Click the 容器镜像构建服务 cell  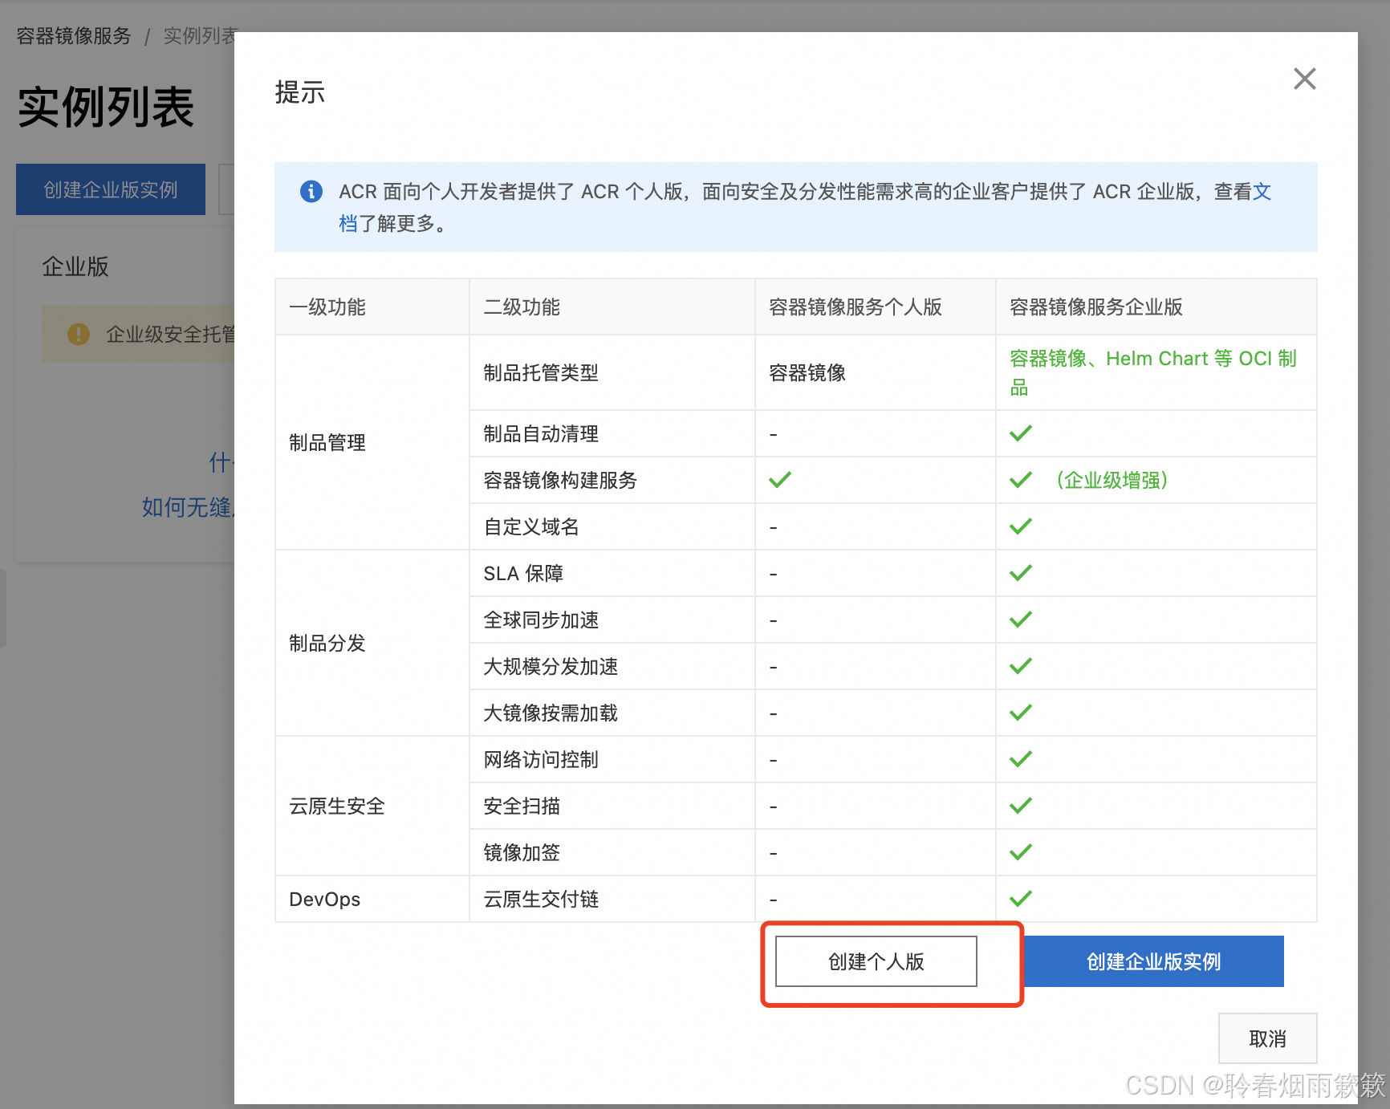click(612, 480)
